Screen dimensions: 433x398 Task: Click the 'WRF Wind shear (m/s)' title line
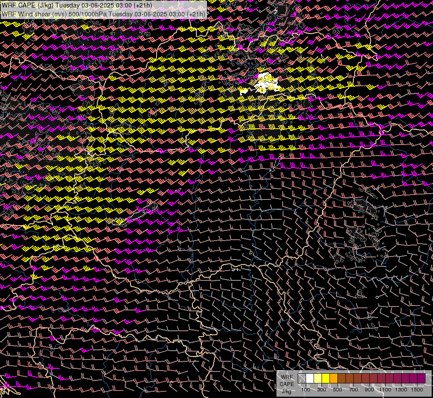(103, 14)
